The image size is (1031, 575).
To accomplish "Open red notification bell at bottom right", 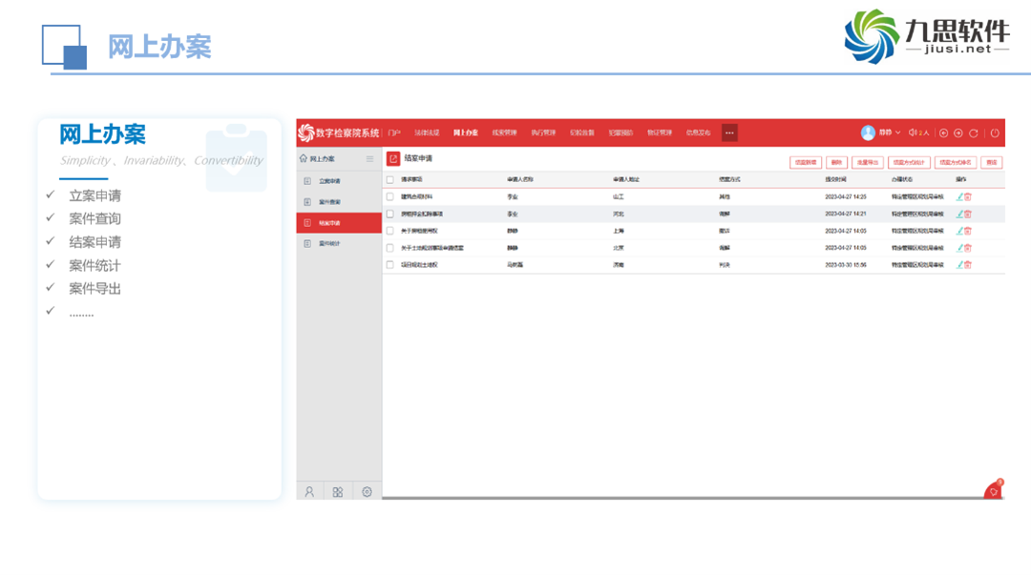I will pos(994,491).
